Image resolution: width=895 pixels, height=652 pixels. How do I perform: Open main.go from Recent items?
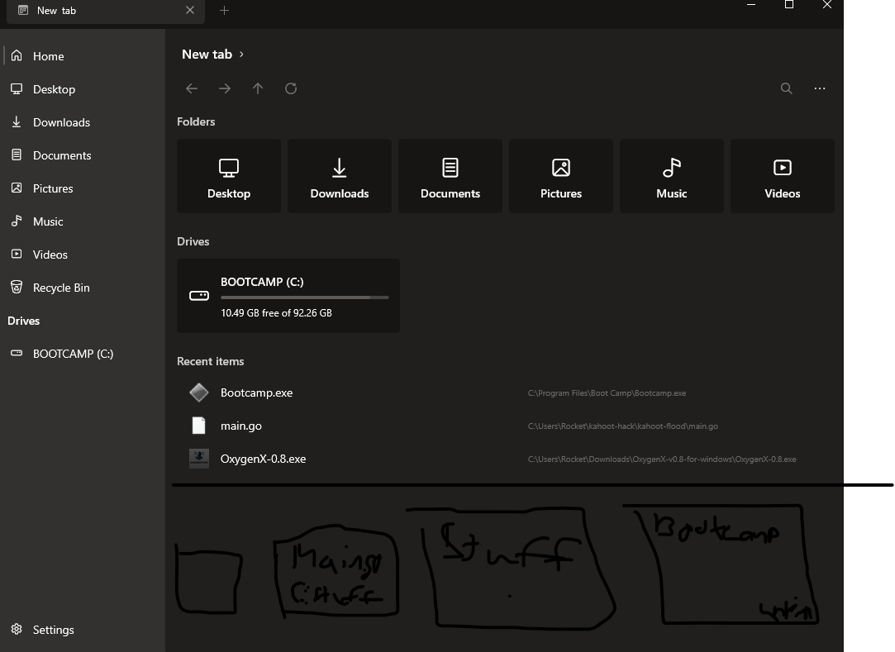(240, 426)
